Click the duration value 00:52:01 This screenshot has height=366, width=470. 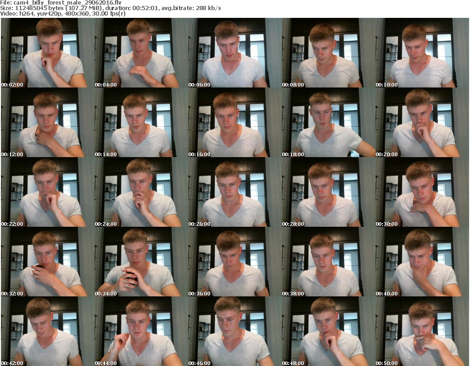click(x=145, y=8)
